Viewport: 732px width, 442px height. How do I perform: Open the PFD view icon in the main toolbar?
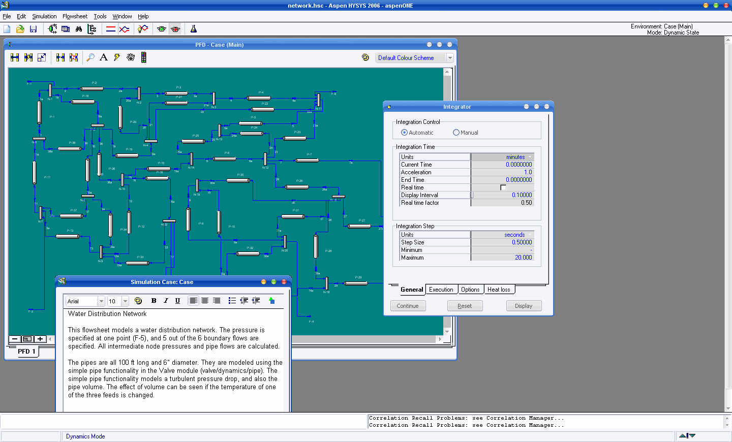click(52, 29)
